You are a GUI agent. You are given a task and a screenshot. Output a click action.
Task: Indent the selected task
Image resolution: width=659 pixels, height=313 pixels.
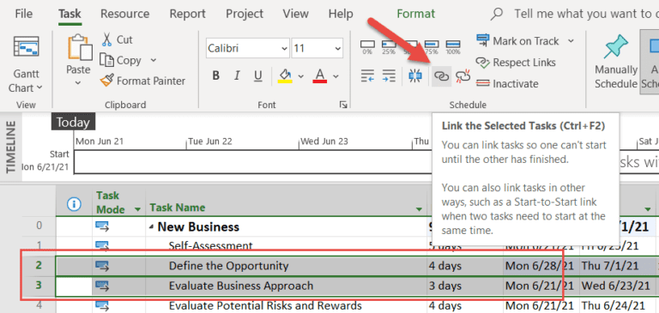coord(389,76)
